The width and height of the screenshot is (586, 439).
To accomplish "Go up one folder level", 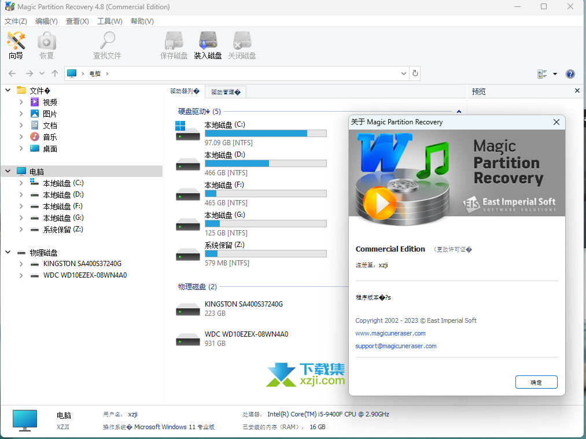I will 55,73.
